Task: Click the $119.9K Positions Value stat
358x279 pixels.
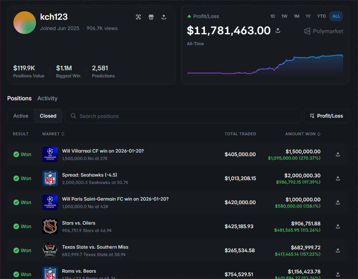Action: (x=29, y=71)
